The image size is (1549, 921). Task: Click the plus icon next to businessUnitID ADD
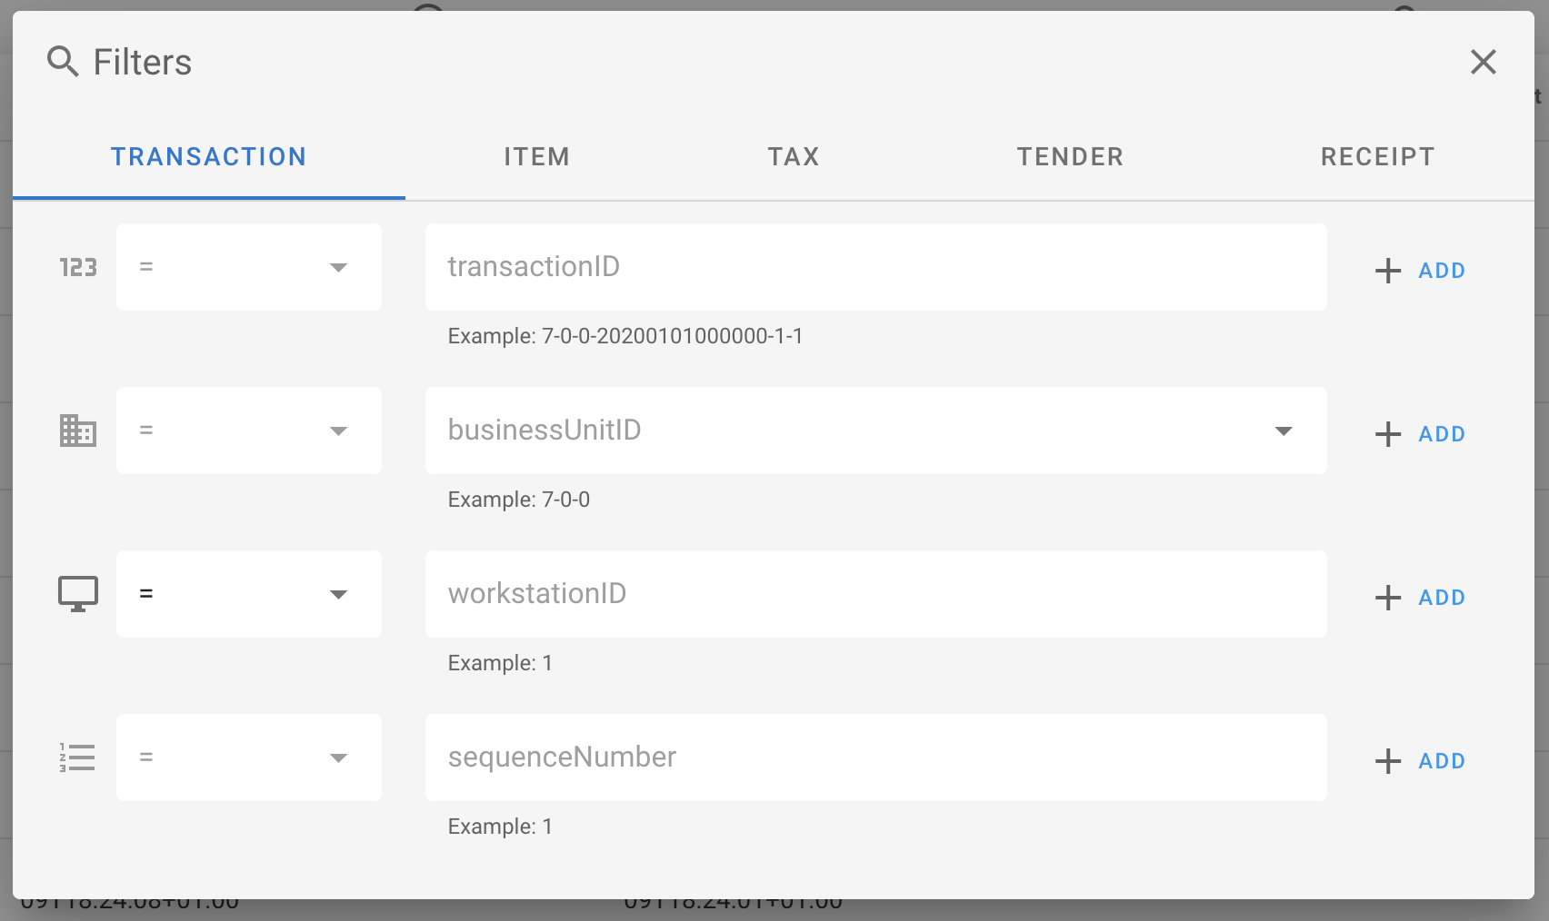click(1387, 433)
